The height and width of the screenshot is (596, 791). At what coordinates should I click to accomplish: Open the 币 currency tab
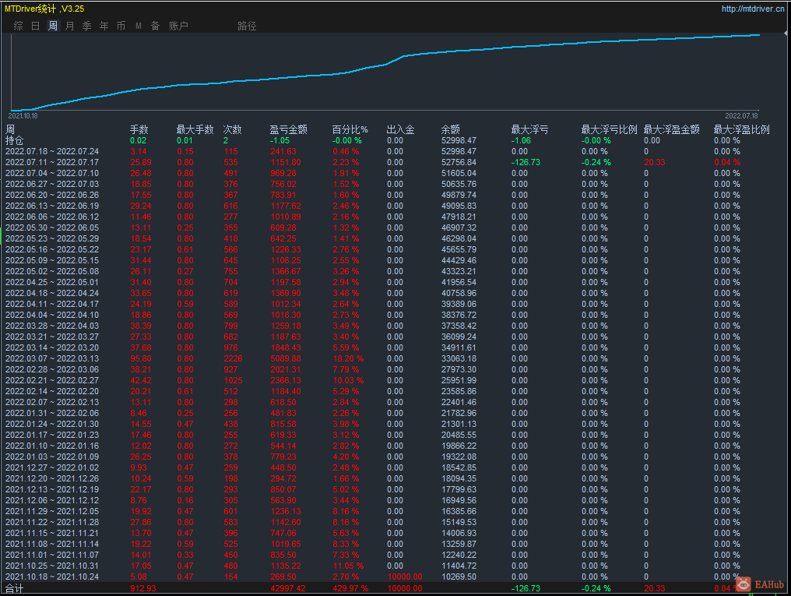coord(121,26)
